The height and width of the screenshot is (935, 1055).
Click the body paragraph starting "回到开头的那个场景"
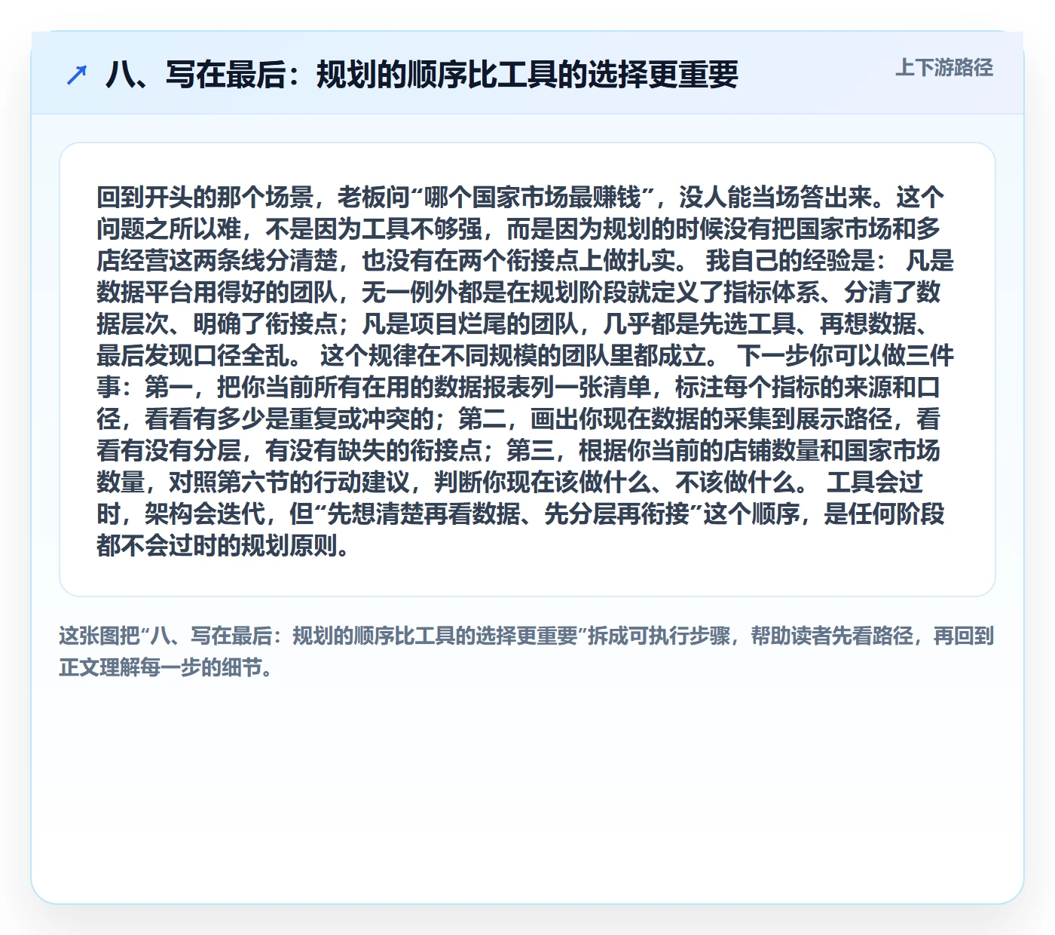point(525,370)
